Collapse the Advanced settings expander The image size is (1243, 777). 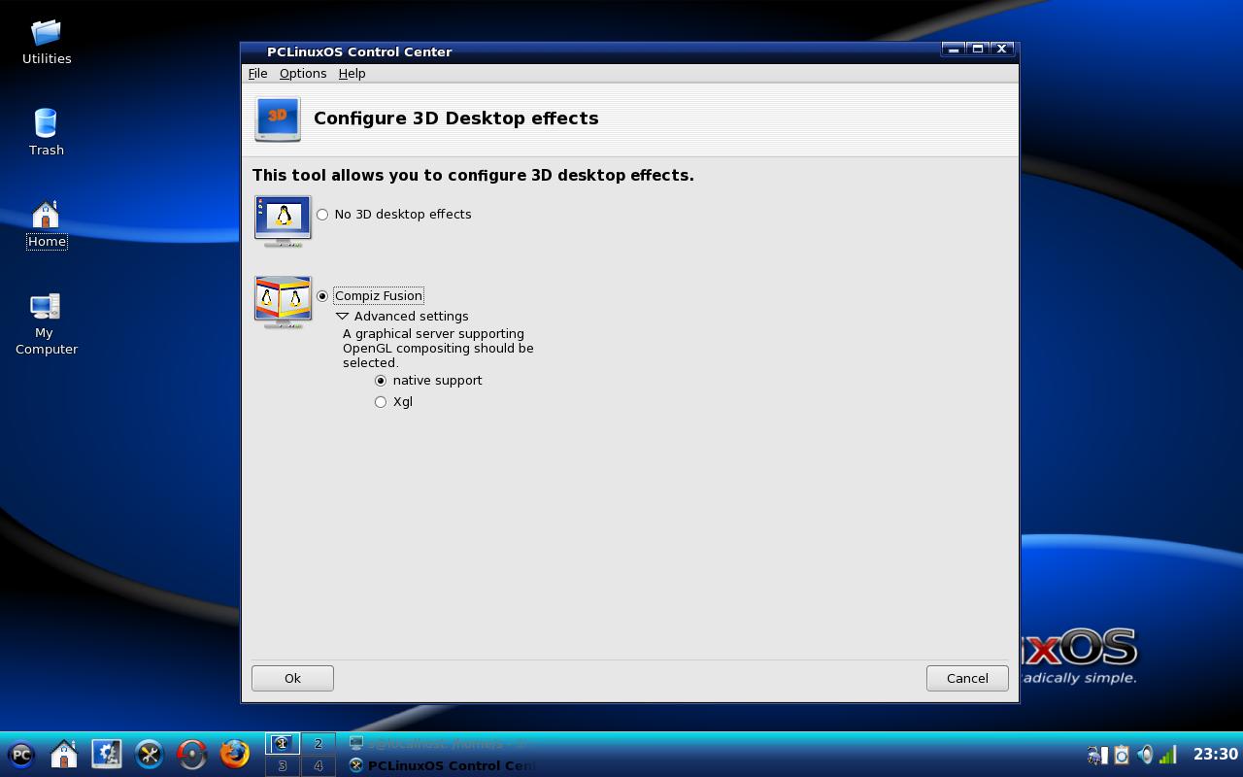click(x=342, y=317)
